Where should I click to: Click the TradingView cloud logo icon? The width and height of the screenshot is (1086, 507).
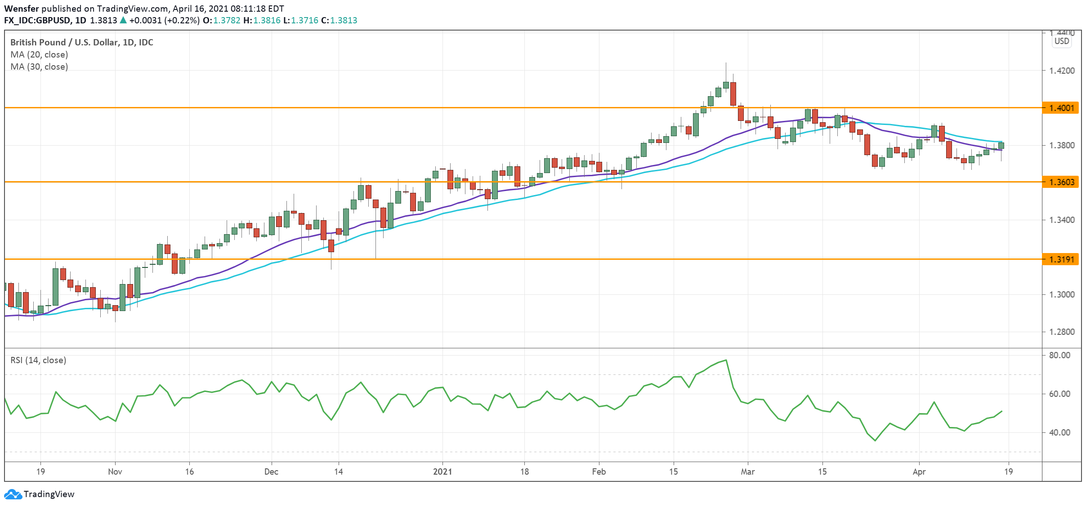coord(13,494)
